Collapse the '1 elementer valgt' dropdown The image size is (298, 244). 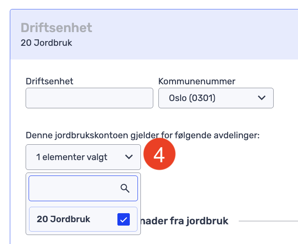(x=83, y=157)
